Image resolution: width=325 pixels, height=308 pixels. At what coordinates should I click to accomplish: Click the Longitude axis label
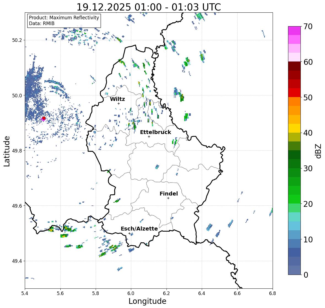coord(147,301)
